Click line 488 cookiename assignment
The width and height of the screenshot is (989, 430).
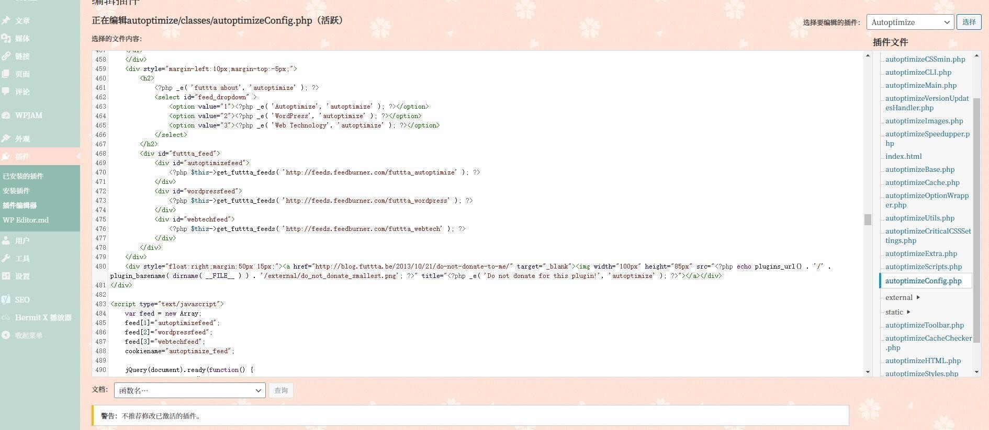click(179, 351)
